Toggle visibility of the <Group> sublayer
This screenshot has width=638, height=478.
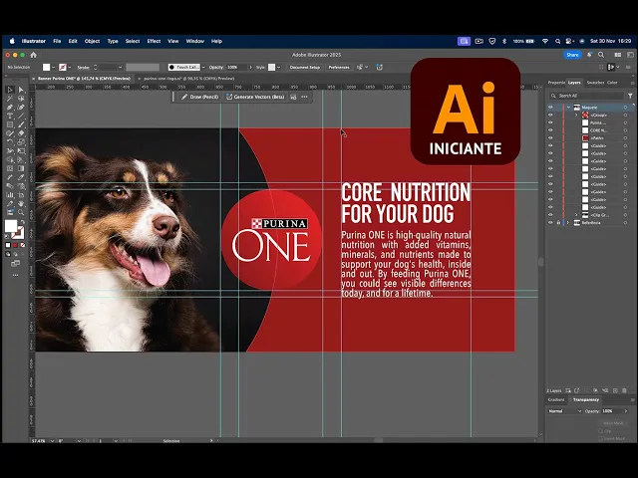550,116
